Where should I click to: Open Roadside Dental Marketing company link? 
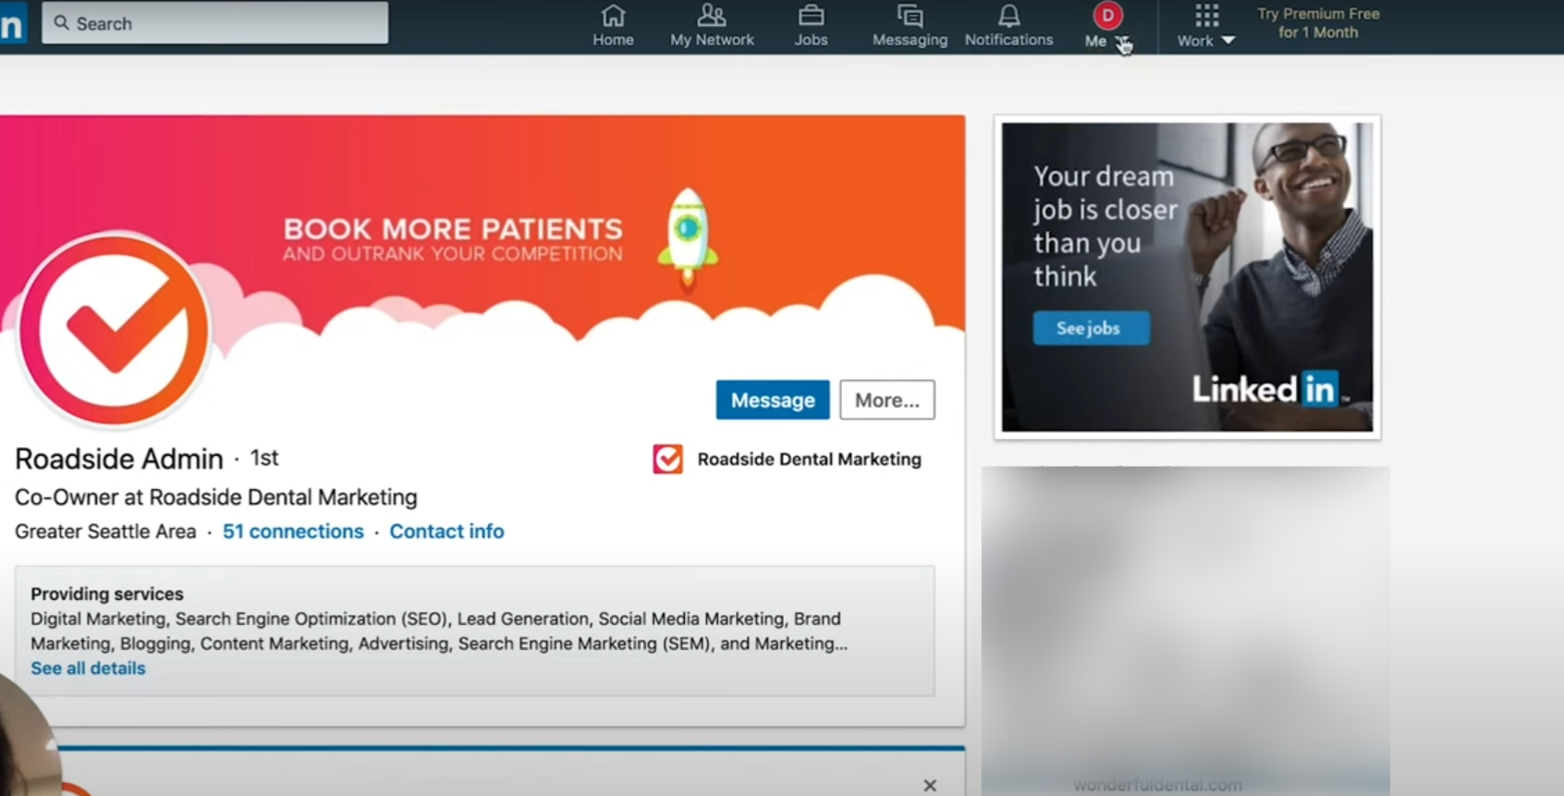pyautogui.click(x=809, y=459)
